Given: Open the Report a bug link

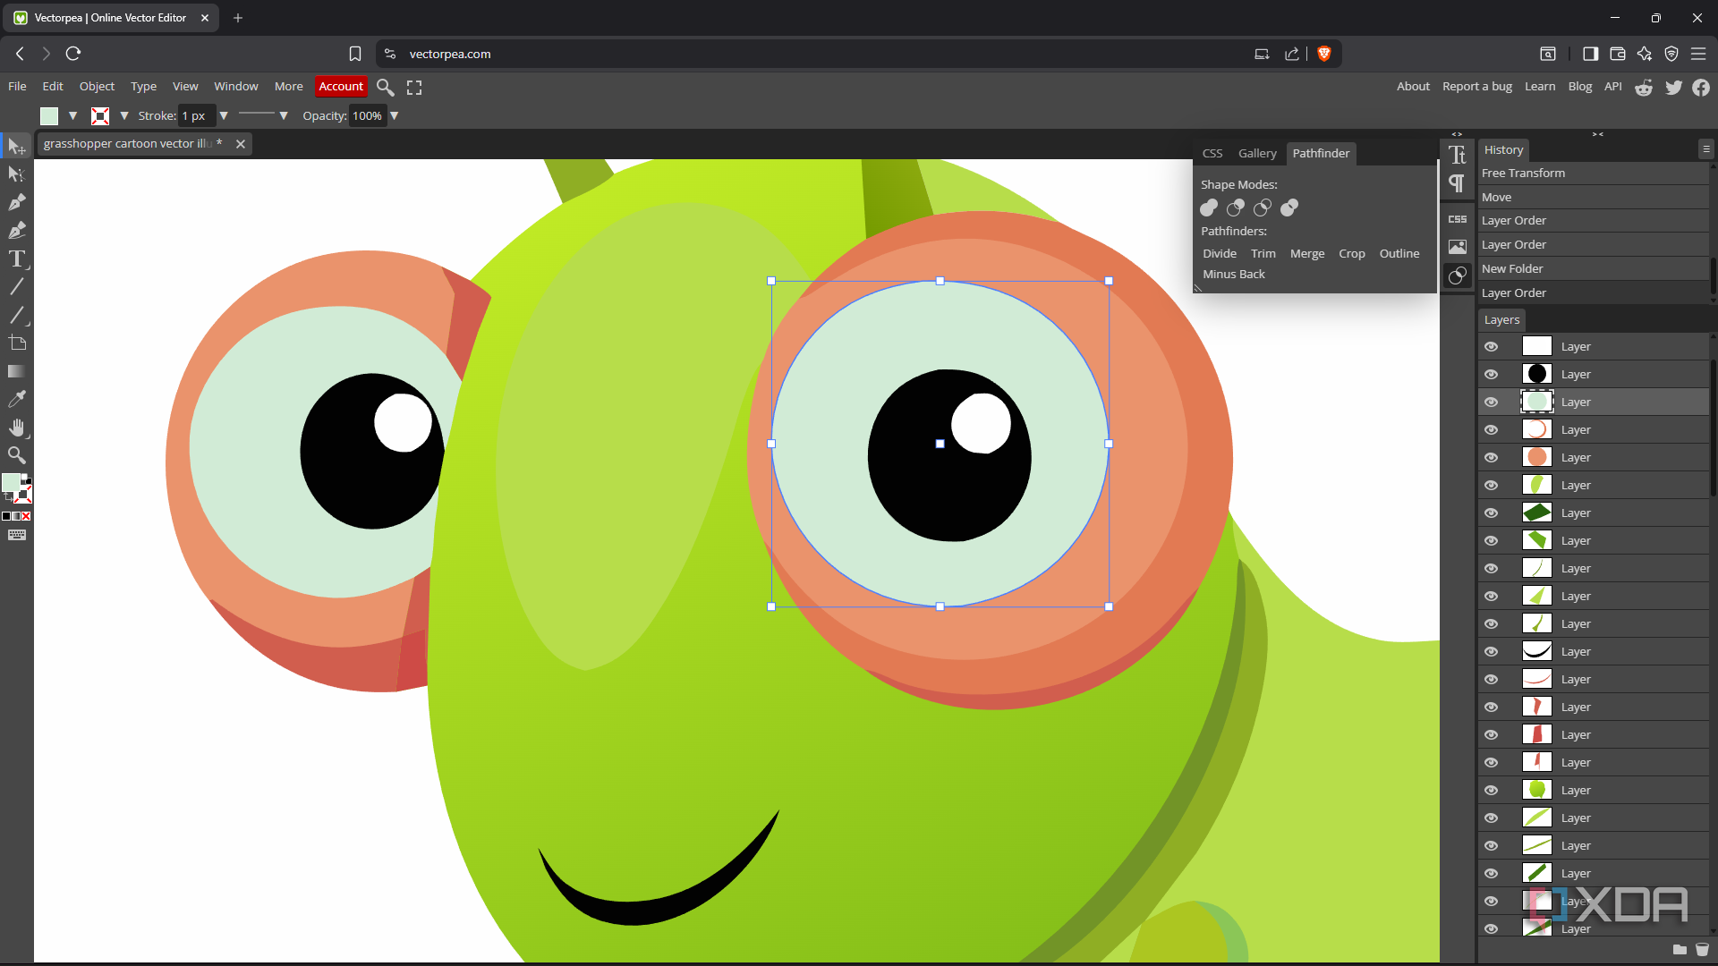Looking at the screenshot, I should 1477,87.
